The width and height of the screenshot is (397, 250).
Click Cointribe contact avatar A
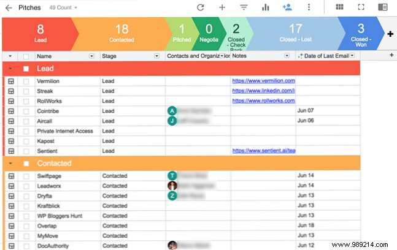click(172, 111)
